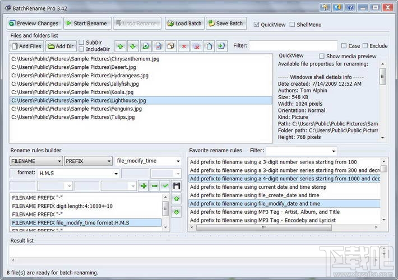The image size is (398, 280).
Task: Select Lighthouse.jpg in the files list
Action: 141,100
